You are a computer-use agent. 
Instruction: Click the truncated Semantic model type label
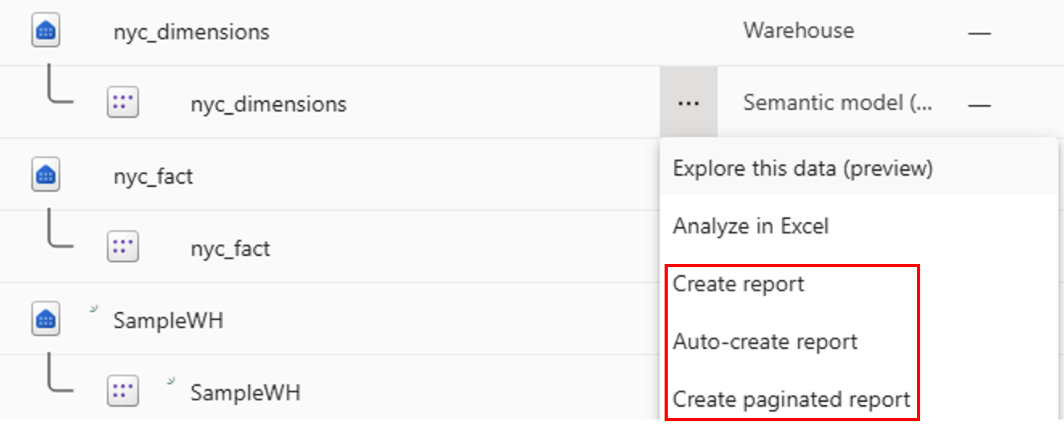click(837, 103)
